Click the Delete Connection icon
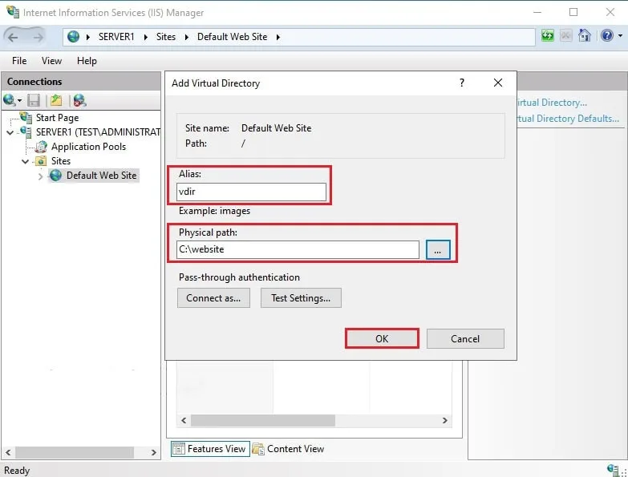The image size is (628, 477). coord(79,100)
